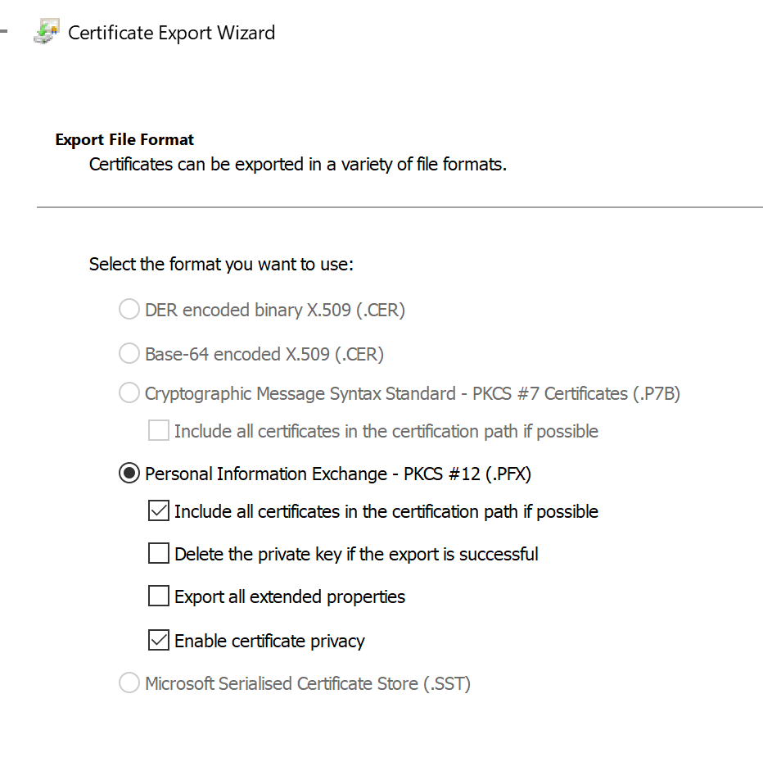The height and width of the screenshot is (771, 763).
Task: Click the 'Enable certificate privacy' label text
Action: [269, 641]
